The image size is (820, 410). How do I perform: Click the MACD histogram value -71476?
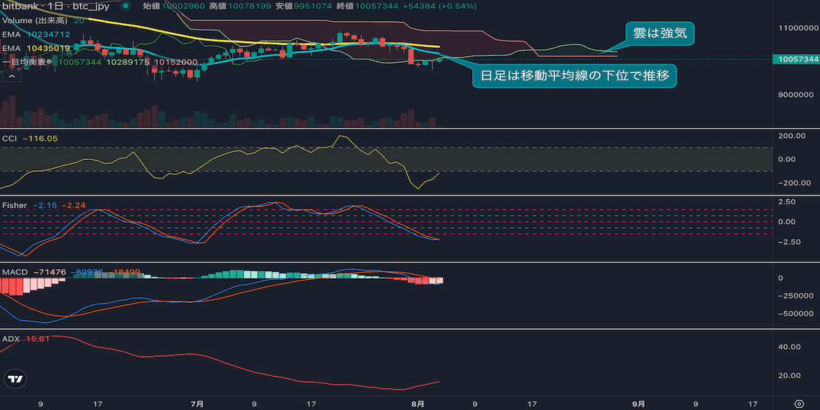[49, 272]
